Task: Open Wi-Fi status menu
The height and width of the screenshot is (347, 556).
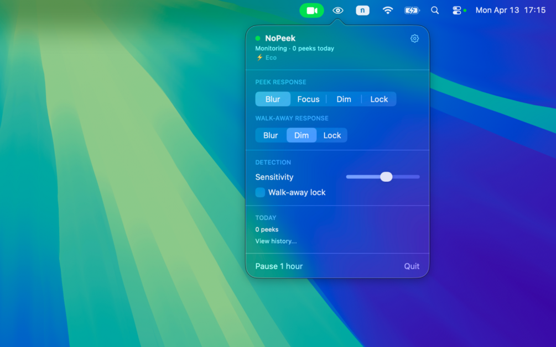Action: [x=388, y=10]
